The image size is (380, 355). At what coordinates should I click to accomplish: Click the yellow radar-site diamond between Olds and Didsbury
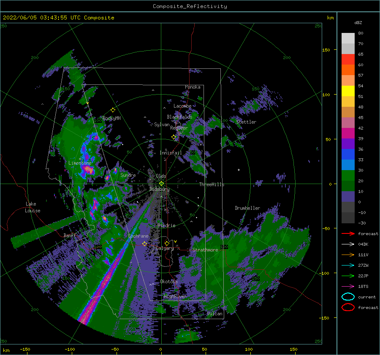161,184
